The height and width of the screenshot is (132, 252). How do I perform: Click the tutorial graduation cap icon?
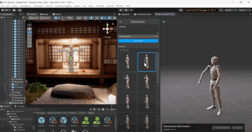pos(164,22)
